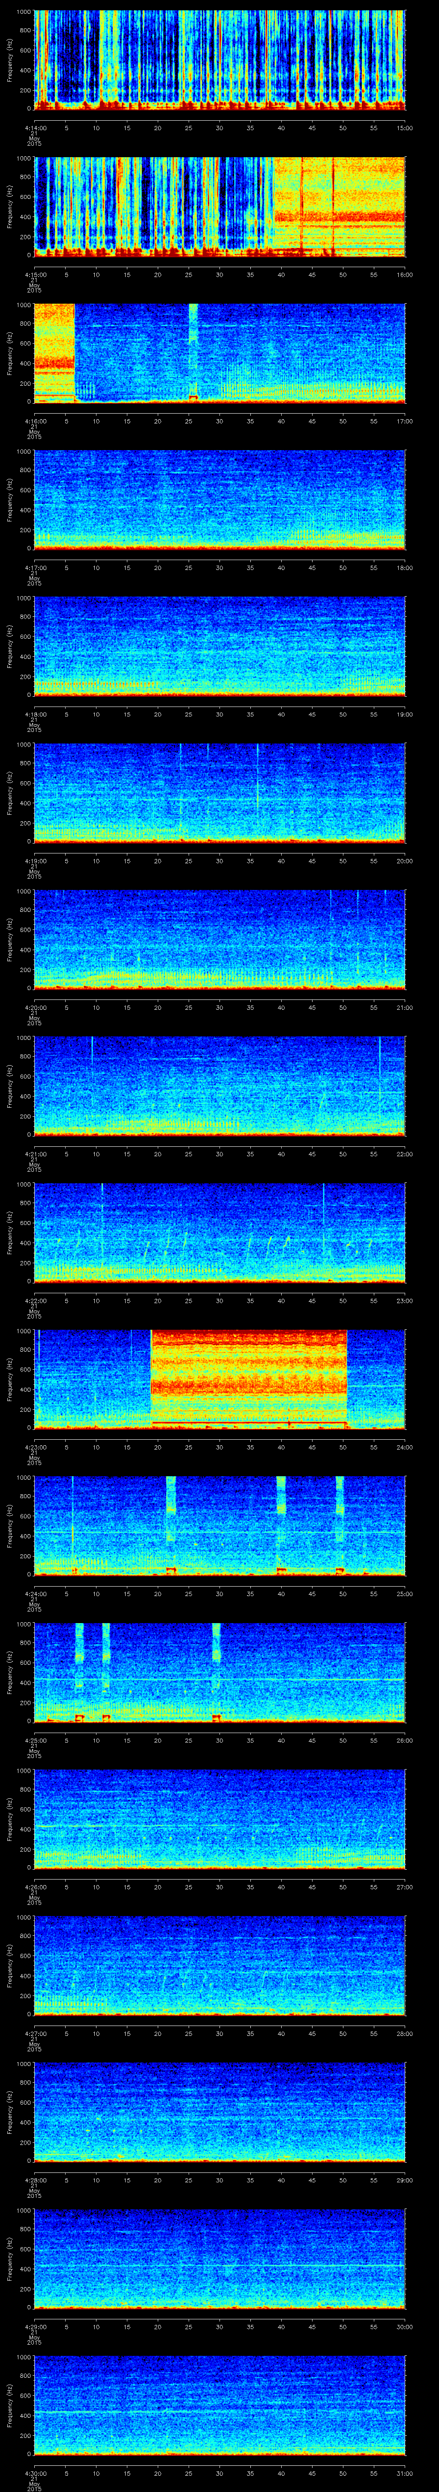Click the '23:00' end time label
The height and width of the screenshot is (2492, 439).
[405, 1300]
